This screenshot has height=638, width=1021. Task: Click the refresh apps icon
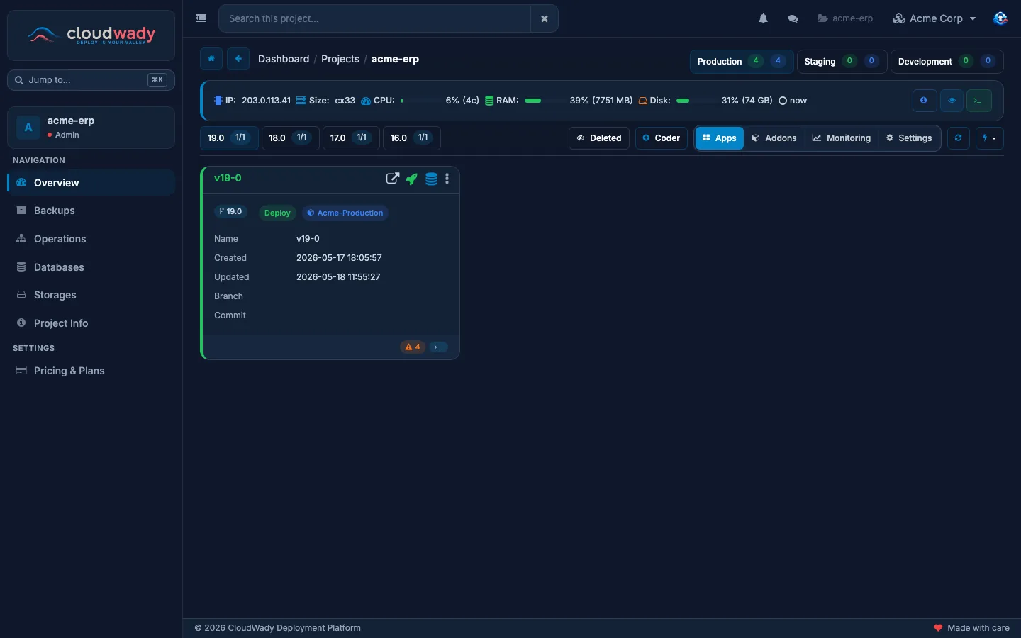click(958, 138)
